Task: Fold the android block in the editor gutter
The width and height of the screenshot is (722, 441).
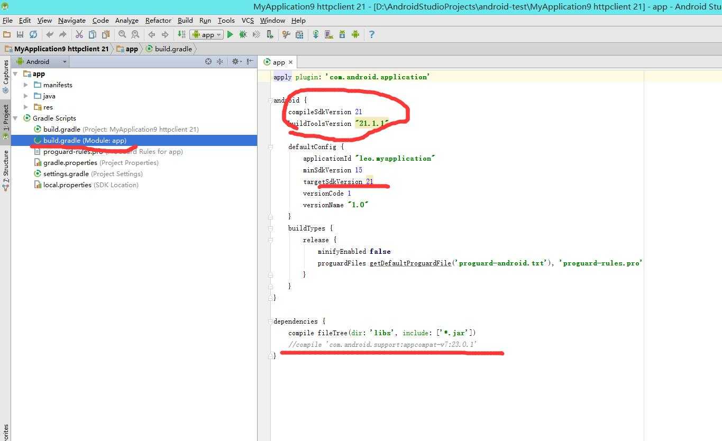Action: click(x=270, y=100)
